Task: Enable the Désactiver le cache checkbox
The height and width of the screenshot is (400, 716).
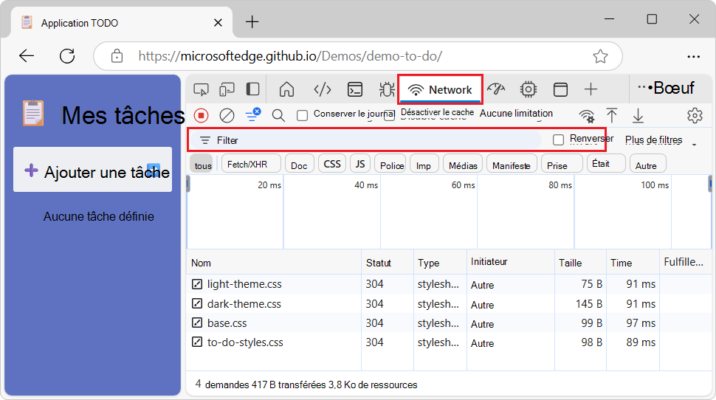Action: pos(390,115)
